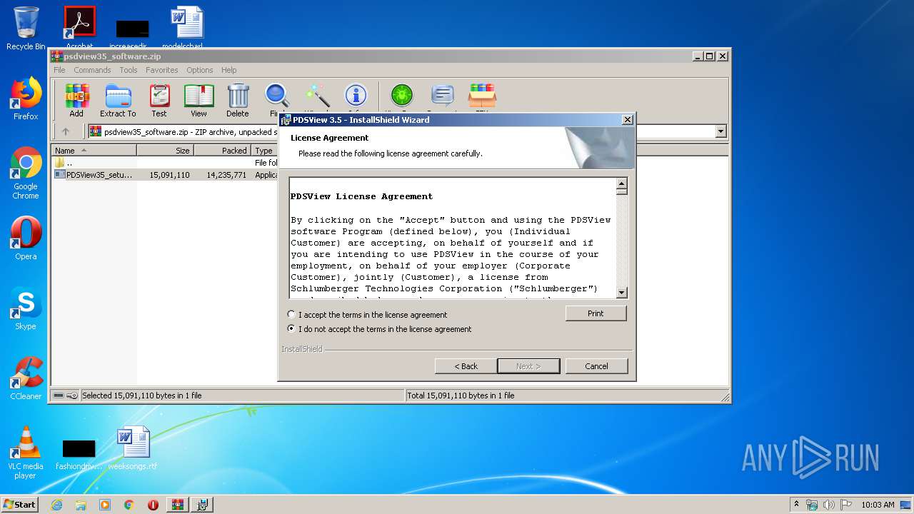Select the Firefox desktop shortcut
914x514 pixels.
pyautogui.click(x=26, y=99)
